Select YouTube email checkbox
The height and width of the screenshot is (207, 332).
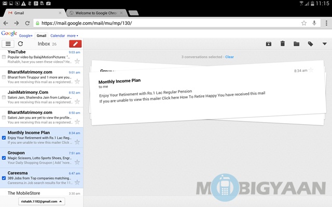click(4, 57)
